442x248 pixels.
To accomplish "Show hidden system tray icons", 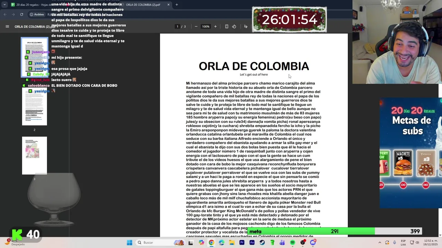I will 380,242.
